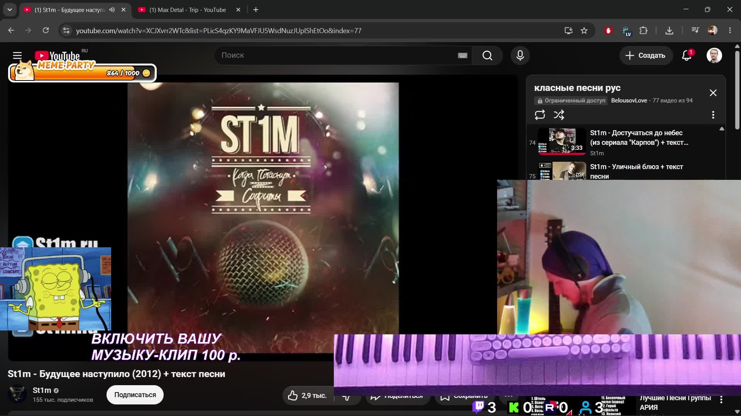Open the Chrome three-dot menu
This screenshot has width=741, height=416.
tap(730, 30)
